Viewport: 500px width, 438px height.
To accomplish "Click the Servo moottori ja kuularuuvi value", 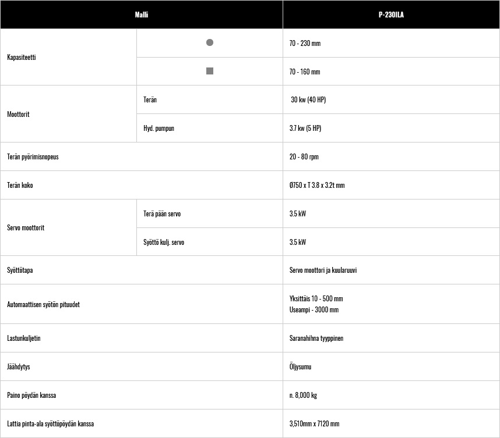I will 323,270.
